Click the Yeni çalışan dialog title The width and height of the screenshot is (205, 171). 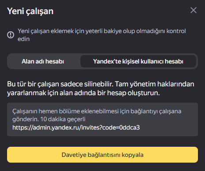tap(30, 11)
